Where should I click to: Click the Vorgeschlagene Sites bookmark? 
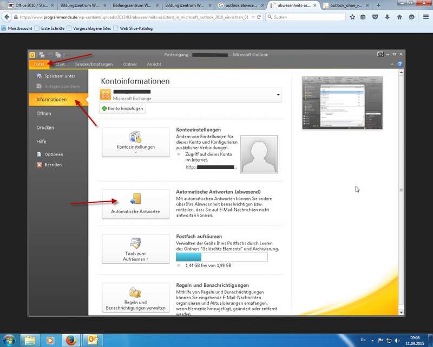(x=89, y=28)
